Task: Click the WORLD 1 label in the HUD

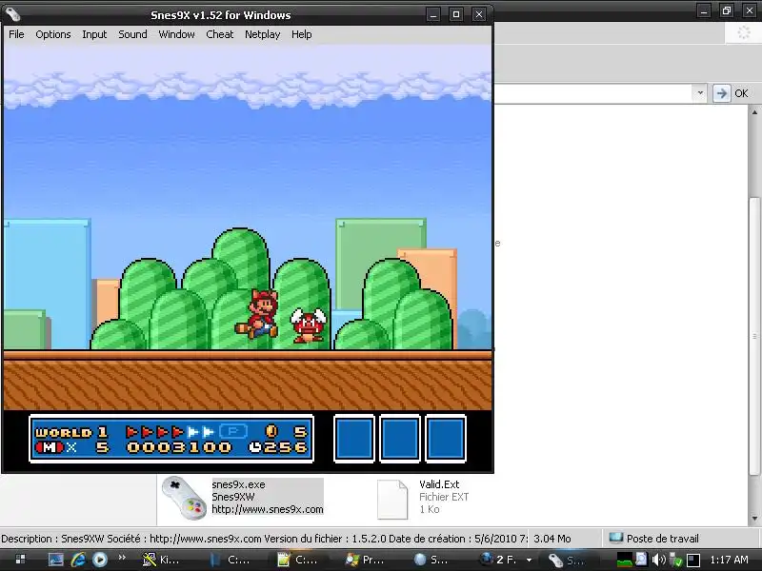Action: coord(70,432)
